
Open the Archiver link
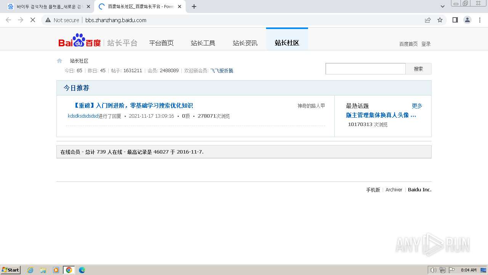pos(394,190)
